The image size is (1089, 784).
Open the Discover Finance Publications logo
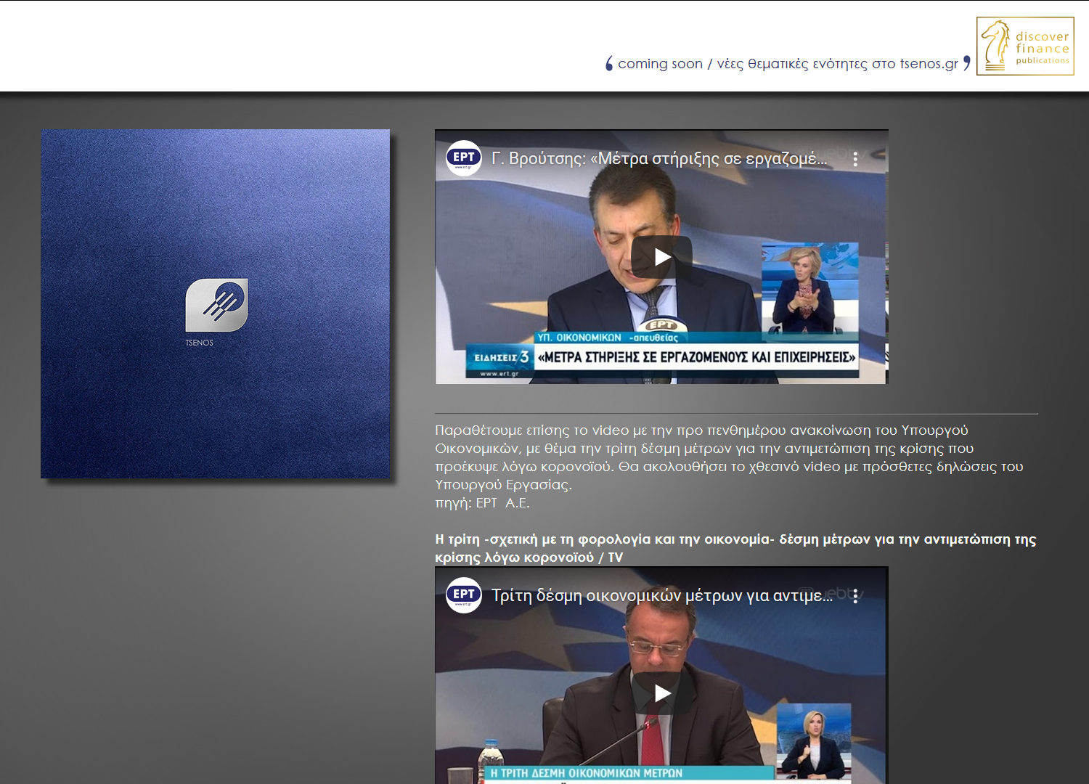(1025, 46)
